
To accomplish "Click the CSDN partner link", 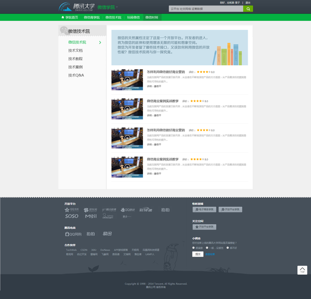I will 84,250.
